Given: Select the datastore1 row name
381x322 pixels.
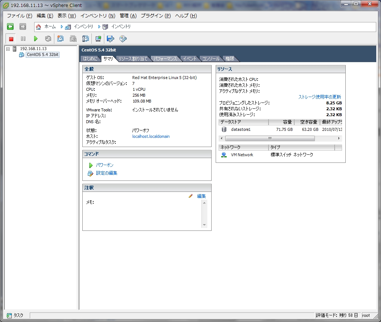Looking at the screenshot, I should coord(241,129).
